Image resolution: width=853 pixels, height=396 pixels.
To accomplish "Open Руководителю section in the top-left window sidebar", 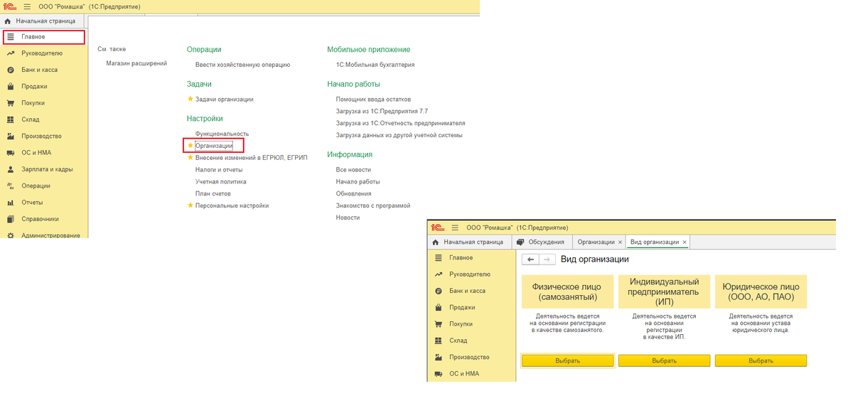I will click(43, 53).
